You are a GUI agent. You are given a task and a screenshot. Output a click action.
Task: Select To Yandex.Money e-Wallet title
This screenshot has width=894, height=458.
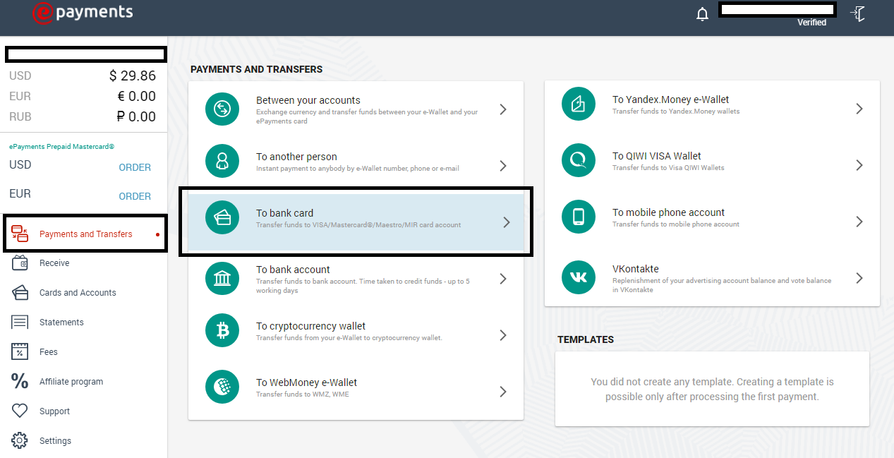coord(671,100)
